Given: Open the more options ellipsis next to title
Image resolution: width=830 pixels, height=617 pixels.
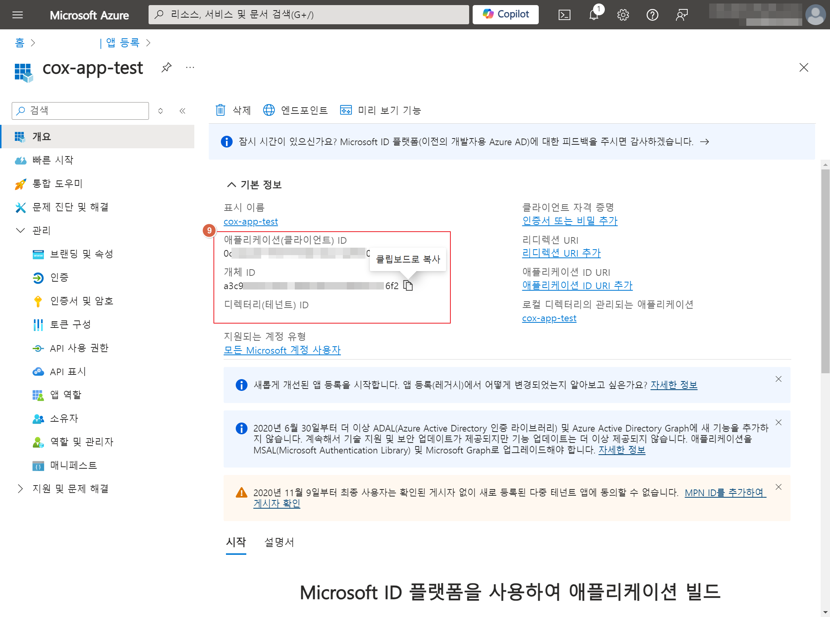Looking at the screenshot, I should click(x=190, y=67).
